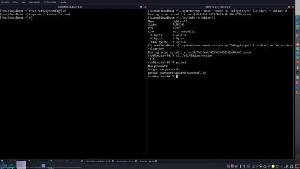Open the Archivo menu
This screenshot has height=169, width=300.
(x=5, y=2)
